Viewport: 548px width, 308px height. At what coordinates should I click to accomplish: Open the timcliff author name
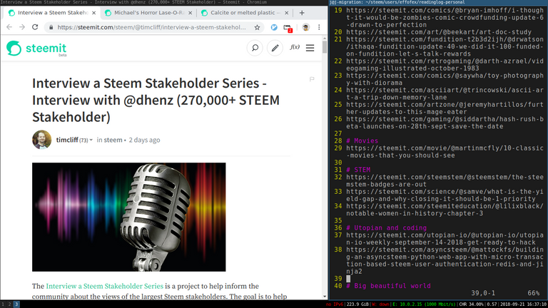67,140
